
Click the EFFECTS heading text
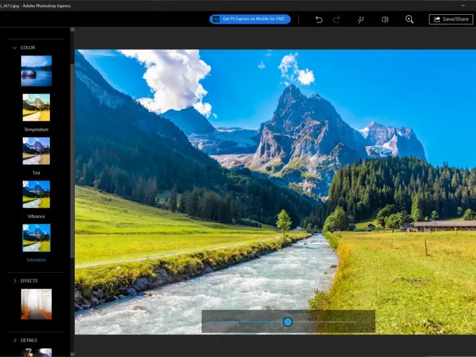29,281
